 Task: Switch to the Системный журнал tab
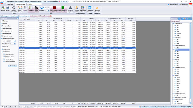[24, 16]
